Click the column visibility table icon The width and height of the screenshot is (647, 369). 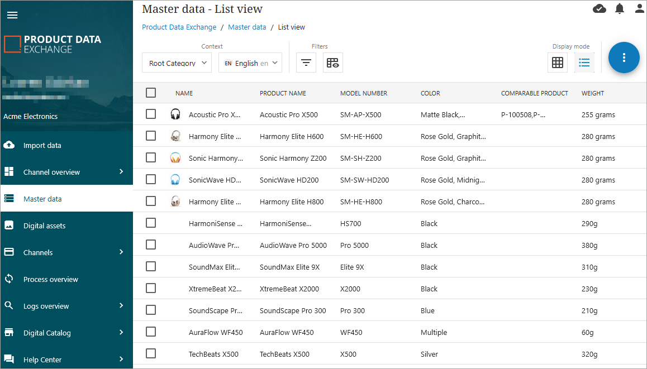click(332, 63)
